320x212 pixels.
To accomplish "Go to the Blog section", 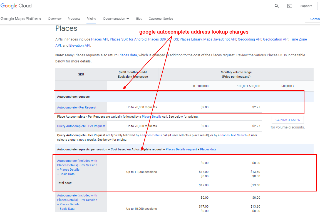I will point(139,19).
